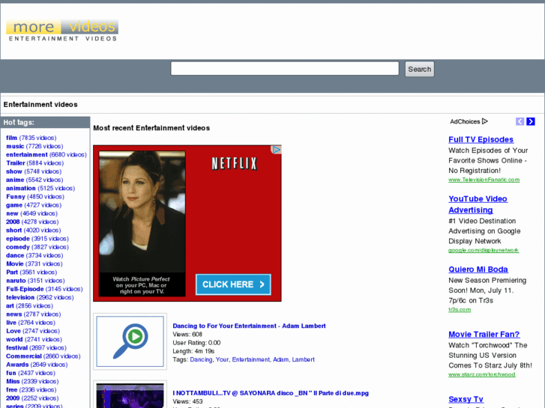
Task: Select the comedy hot tag
Action: [x=17, y=247]
